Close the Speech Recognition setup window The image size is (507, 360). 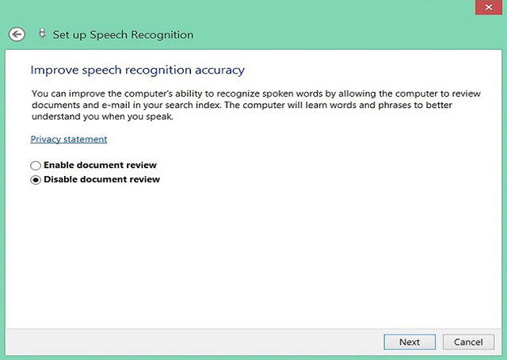489,7
